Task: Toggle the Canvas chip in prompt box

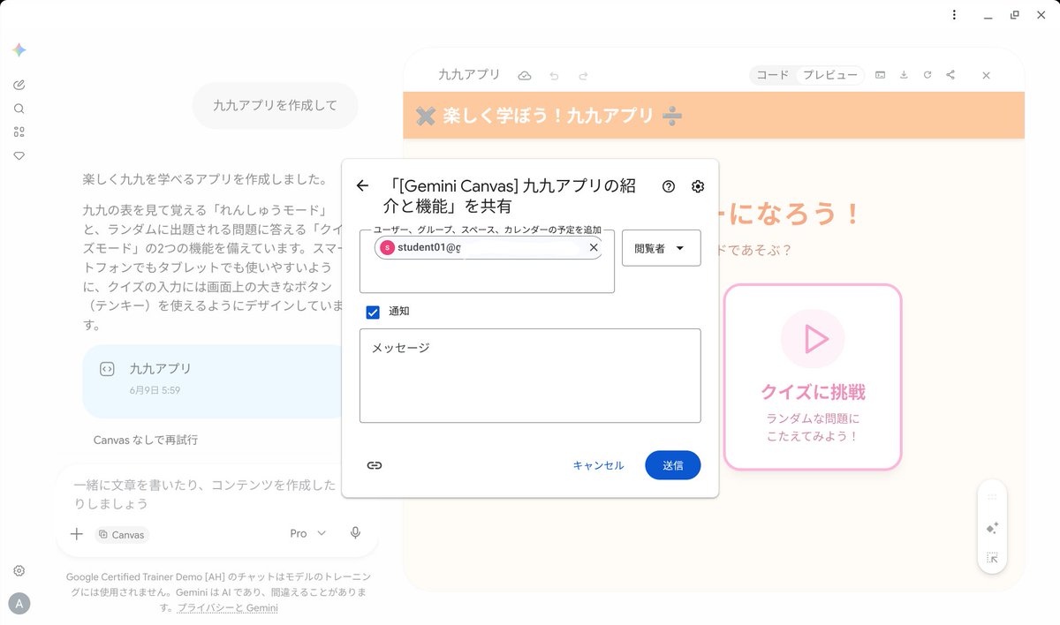Action: point(122,534)
